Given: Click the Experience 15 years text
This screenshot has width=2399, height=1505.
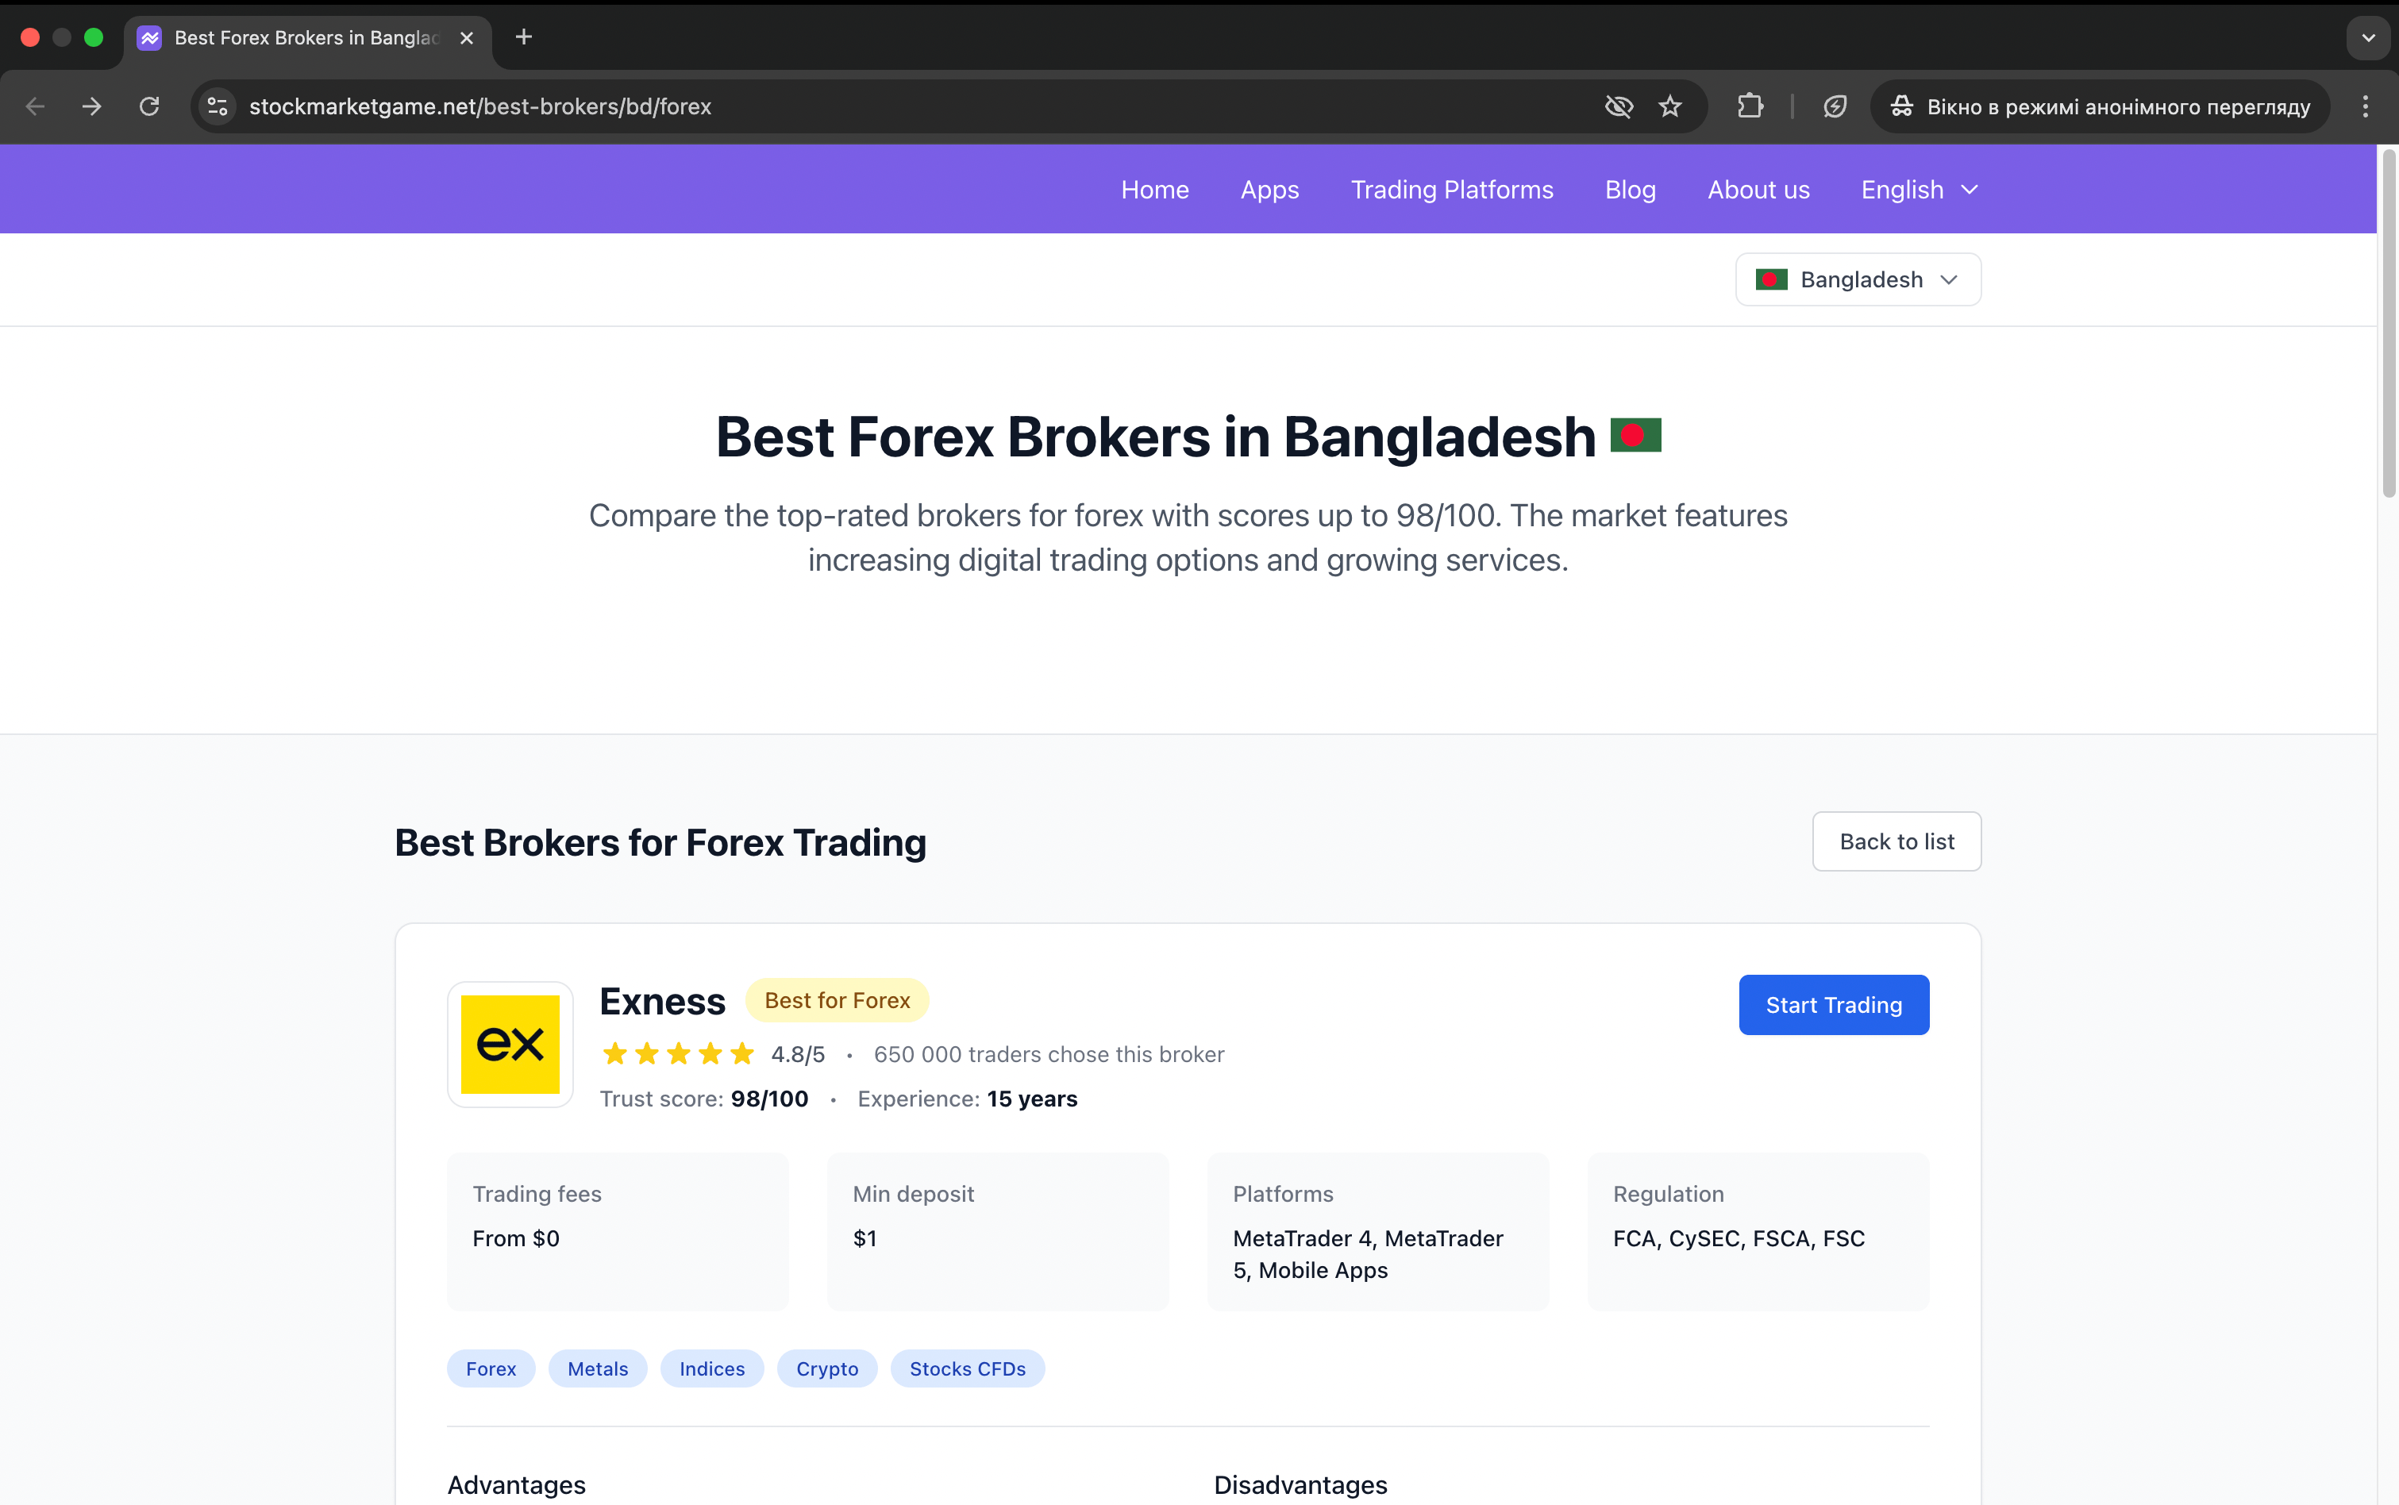Looking at the screenshot, I should pyautogui.click(x=967, y=1099).
